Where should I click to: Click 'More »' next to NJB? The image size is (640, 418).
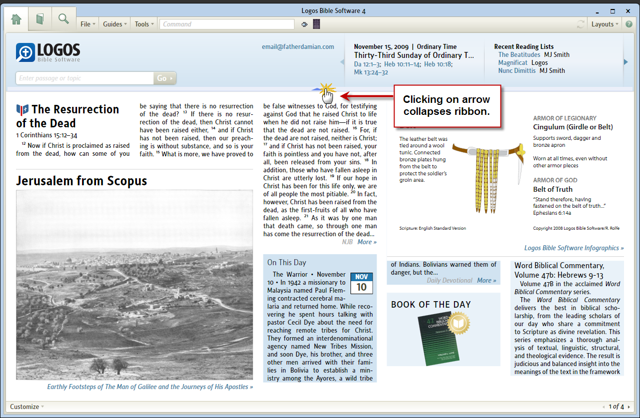tap(367, 242)
